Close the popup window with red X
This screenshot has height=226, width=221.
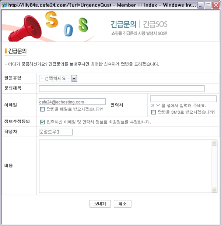pos(216,5)
